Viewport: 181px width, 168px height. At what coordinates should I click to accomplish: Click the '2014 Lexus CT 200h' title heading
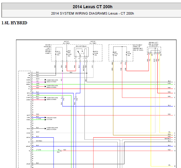(x=92, y=7)
